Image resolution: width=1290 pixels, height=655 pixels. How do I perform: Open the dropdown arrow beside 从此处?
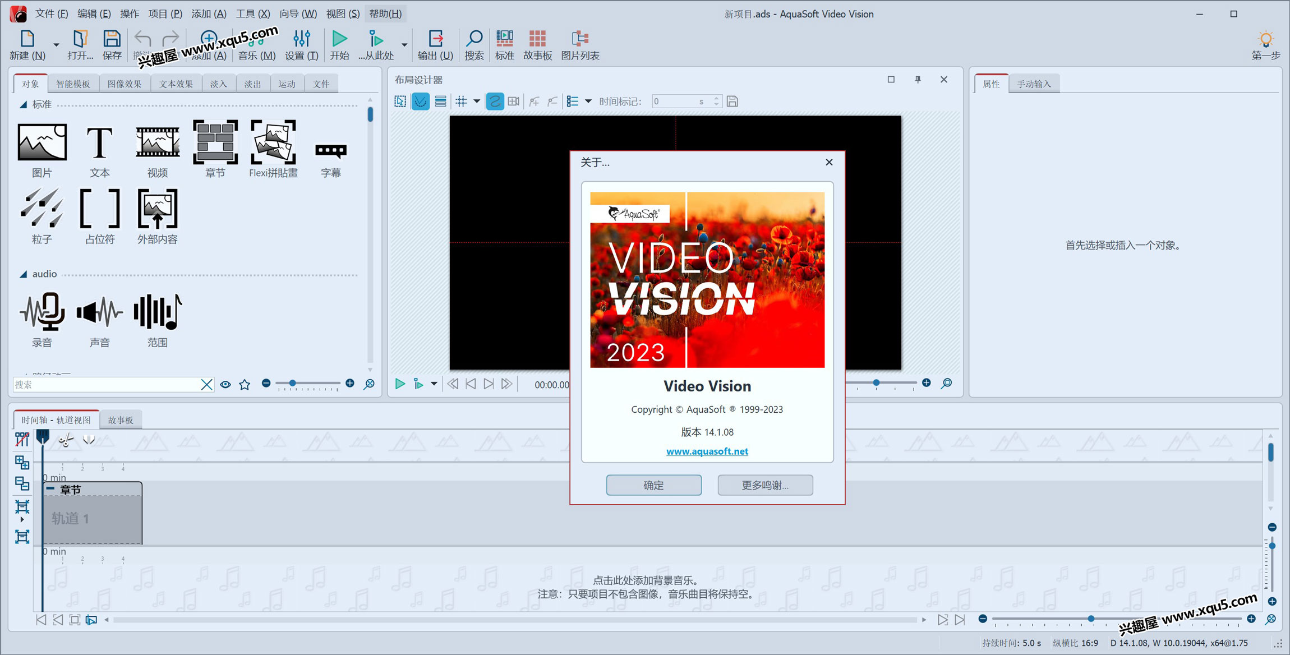404,44
